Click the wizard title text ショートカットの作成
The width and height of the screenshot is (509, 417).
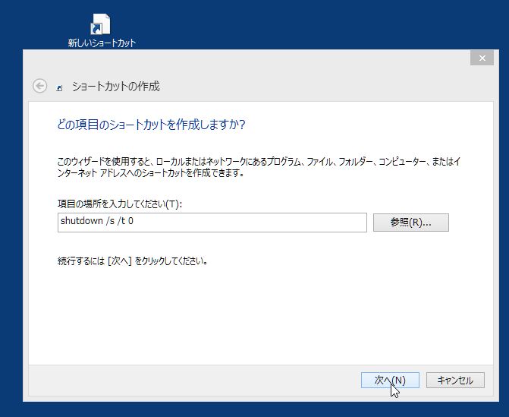pos(116,87)
